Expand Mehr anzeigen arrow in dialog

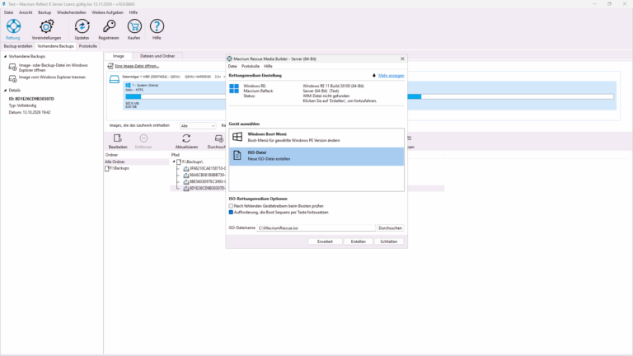tap(374, 76)
